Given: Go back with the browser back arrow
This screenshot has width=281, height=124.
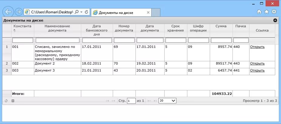Looking at the screenshot, I should [8, 12].
